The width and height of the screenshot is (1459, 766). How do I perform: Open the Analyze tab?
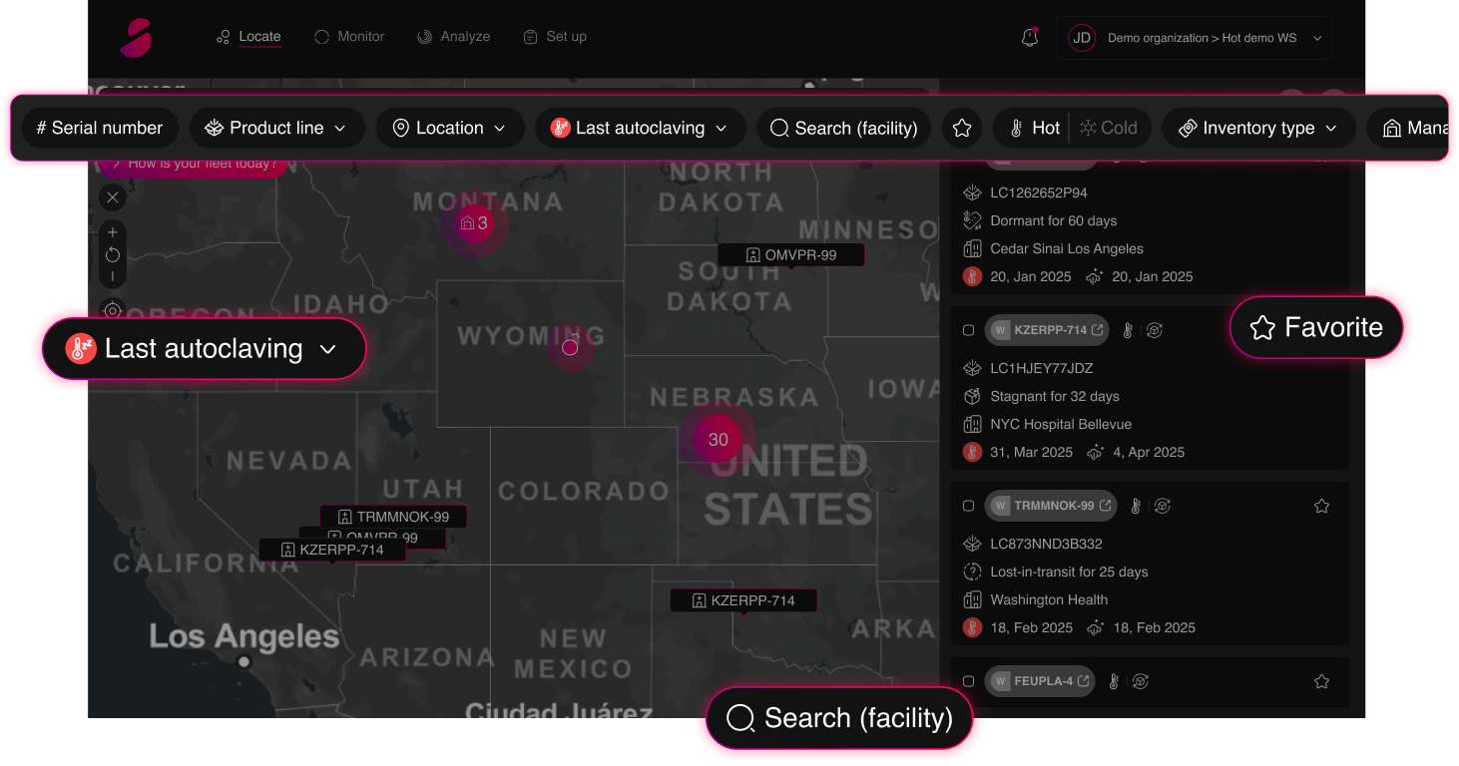coord(453,37)
